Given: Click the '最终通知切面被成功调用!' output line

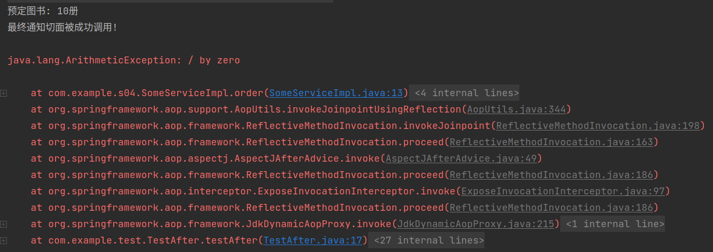Looking at the screenshot, I should [62, 27].
